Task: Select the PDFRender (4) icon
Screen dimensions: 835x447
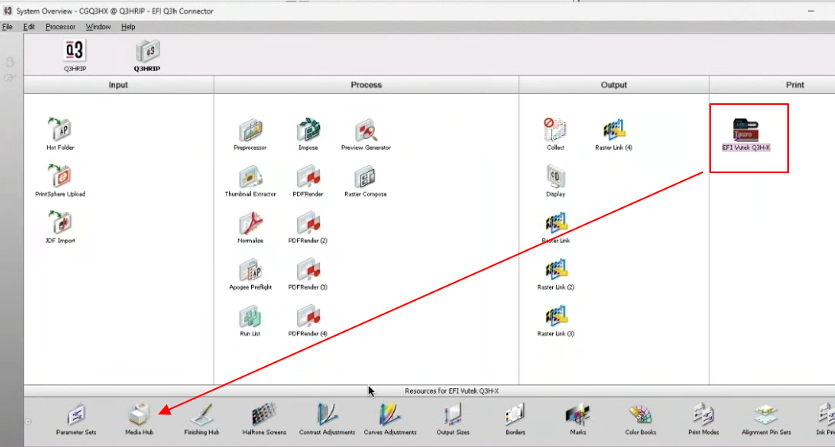Action: click(308, 316)
